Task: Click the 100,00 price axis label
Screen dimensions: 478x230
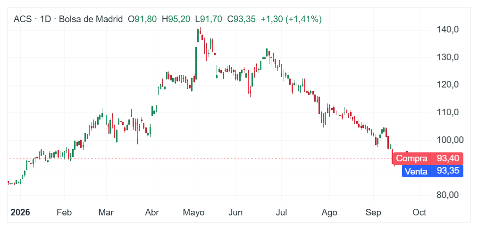Action: tap(450, 140)
